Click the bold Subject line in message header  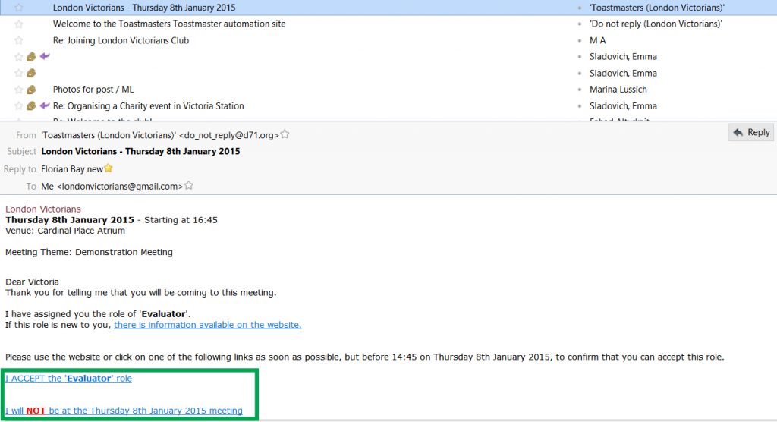tap(140, 151)
